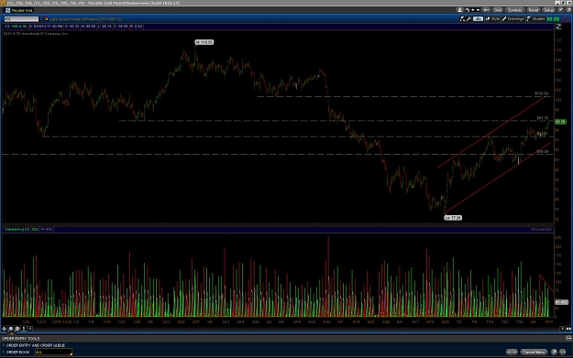573x358 pixels.
Task: Collapse the Order Entry Tools panel
Action: [x=568, y=338]
